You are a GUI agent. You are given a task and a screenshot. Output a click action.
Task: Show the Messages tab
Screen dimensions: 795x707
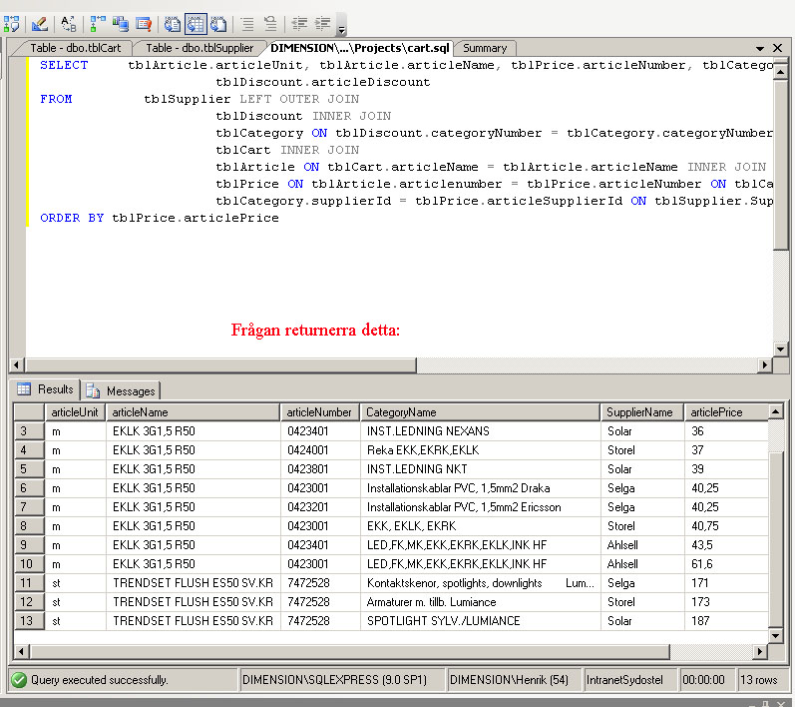point(121,390)
